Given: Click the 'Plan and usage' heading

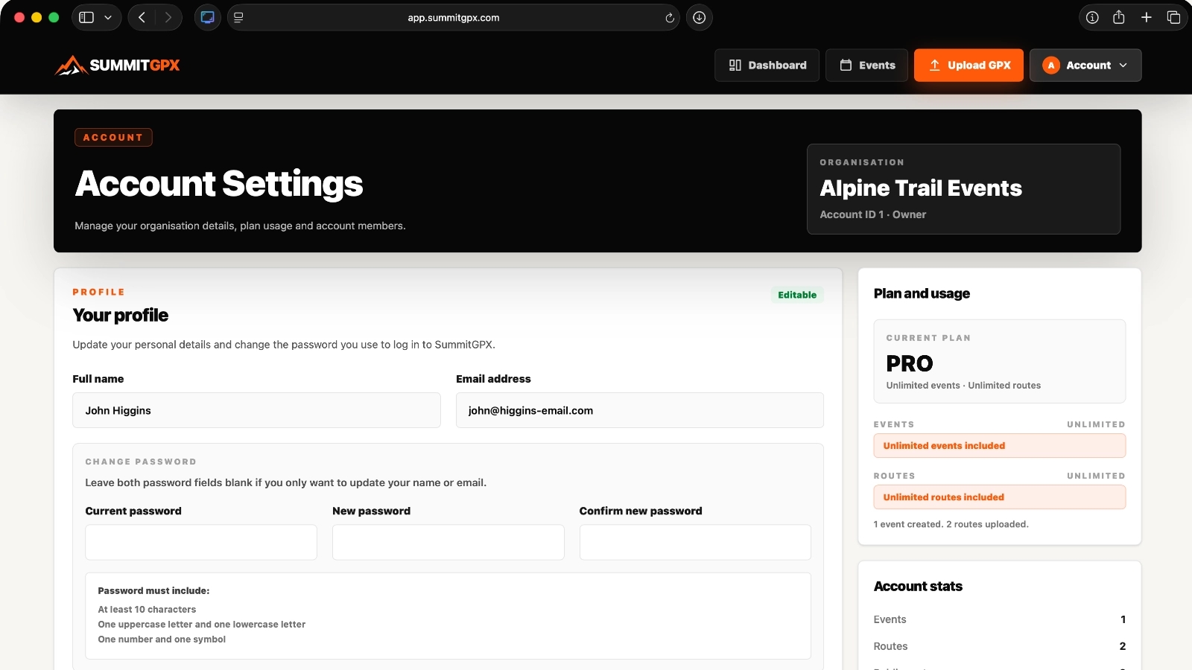Looking at the screenshot, I should click(922, 293).
